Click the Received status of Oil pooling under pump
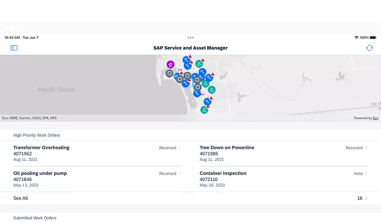The image size is (381, 223). (168, 174)
